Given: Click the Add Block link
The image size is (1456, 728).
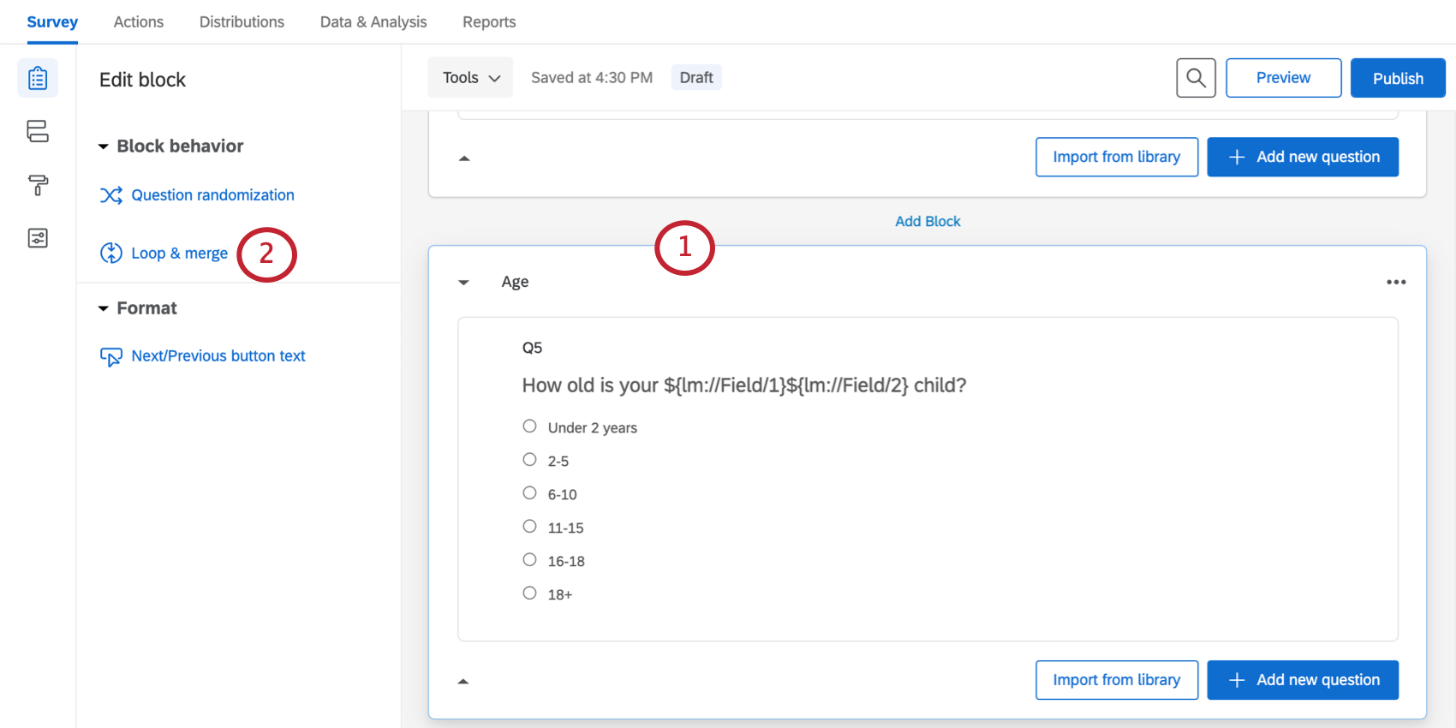Looking at the screenshot, I should pos(928,222).
